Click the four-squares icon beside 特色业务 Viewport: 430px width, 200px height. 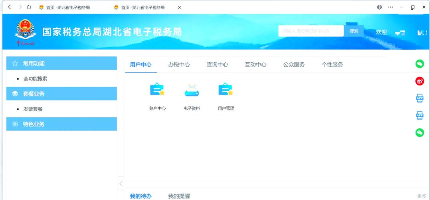point(15,124)
